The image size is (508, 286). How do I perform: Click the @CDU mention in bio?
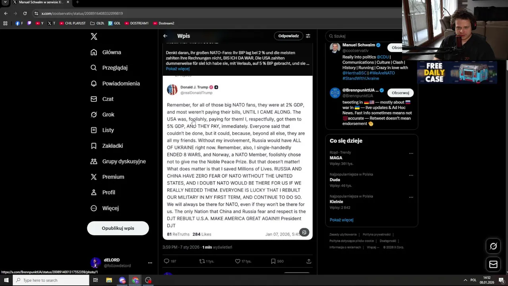coord(383,57)
